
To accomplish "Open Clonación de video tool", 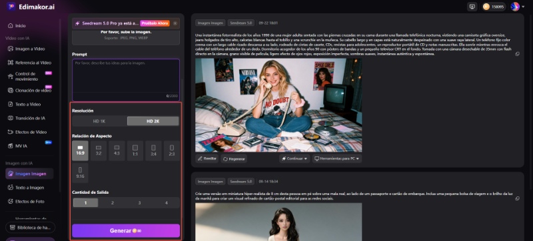I will point(29,91).
